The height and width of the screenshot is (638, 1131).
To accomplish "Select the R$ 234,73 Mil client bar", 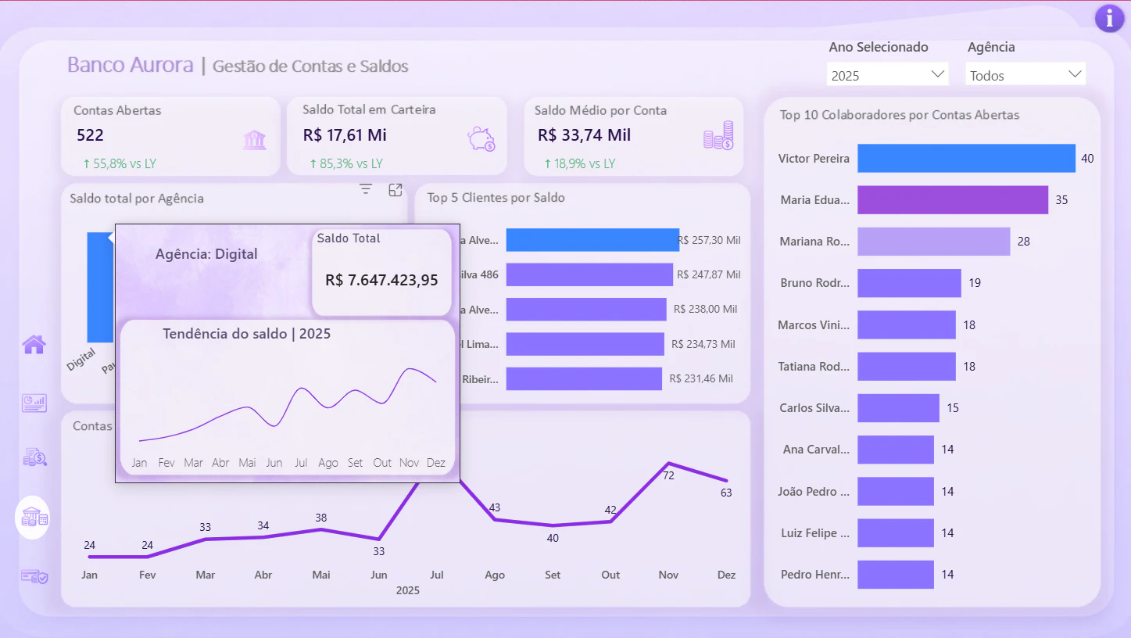I will pyautogui.click(x=585, y=344).
